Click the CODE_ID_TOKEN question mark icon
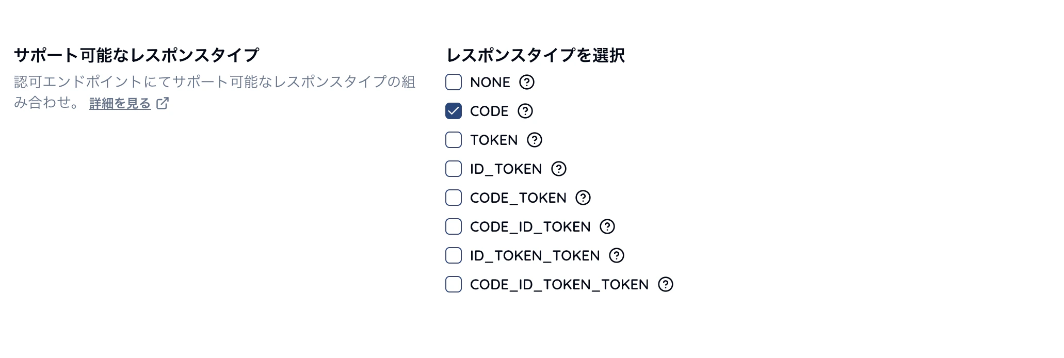1064x358 pixels. point(607,226)
